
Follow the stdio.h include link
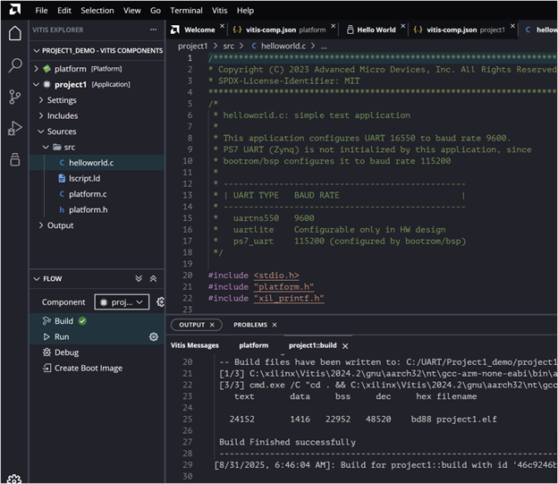point(276,276)
